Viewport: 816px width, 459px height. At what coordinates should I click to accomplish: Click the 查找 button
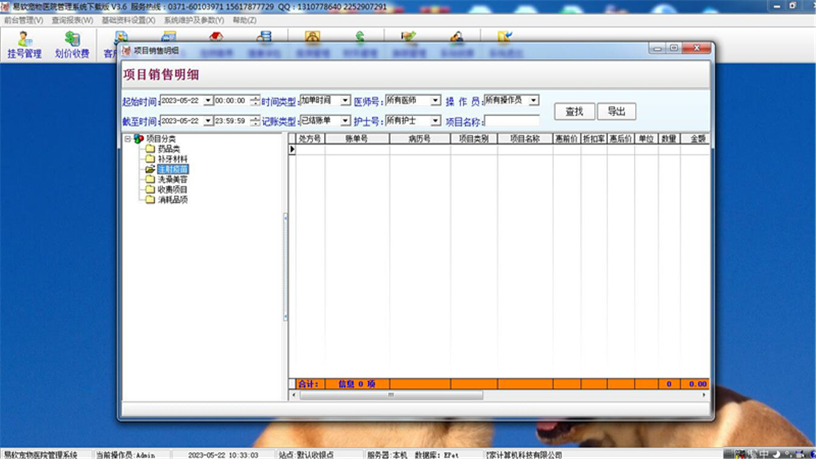click(x=574, y=112)
